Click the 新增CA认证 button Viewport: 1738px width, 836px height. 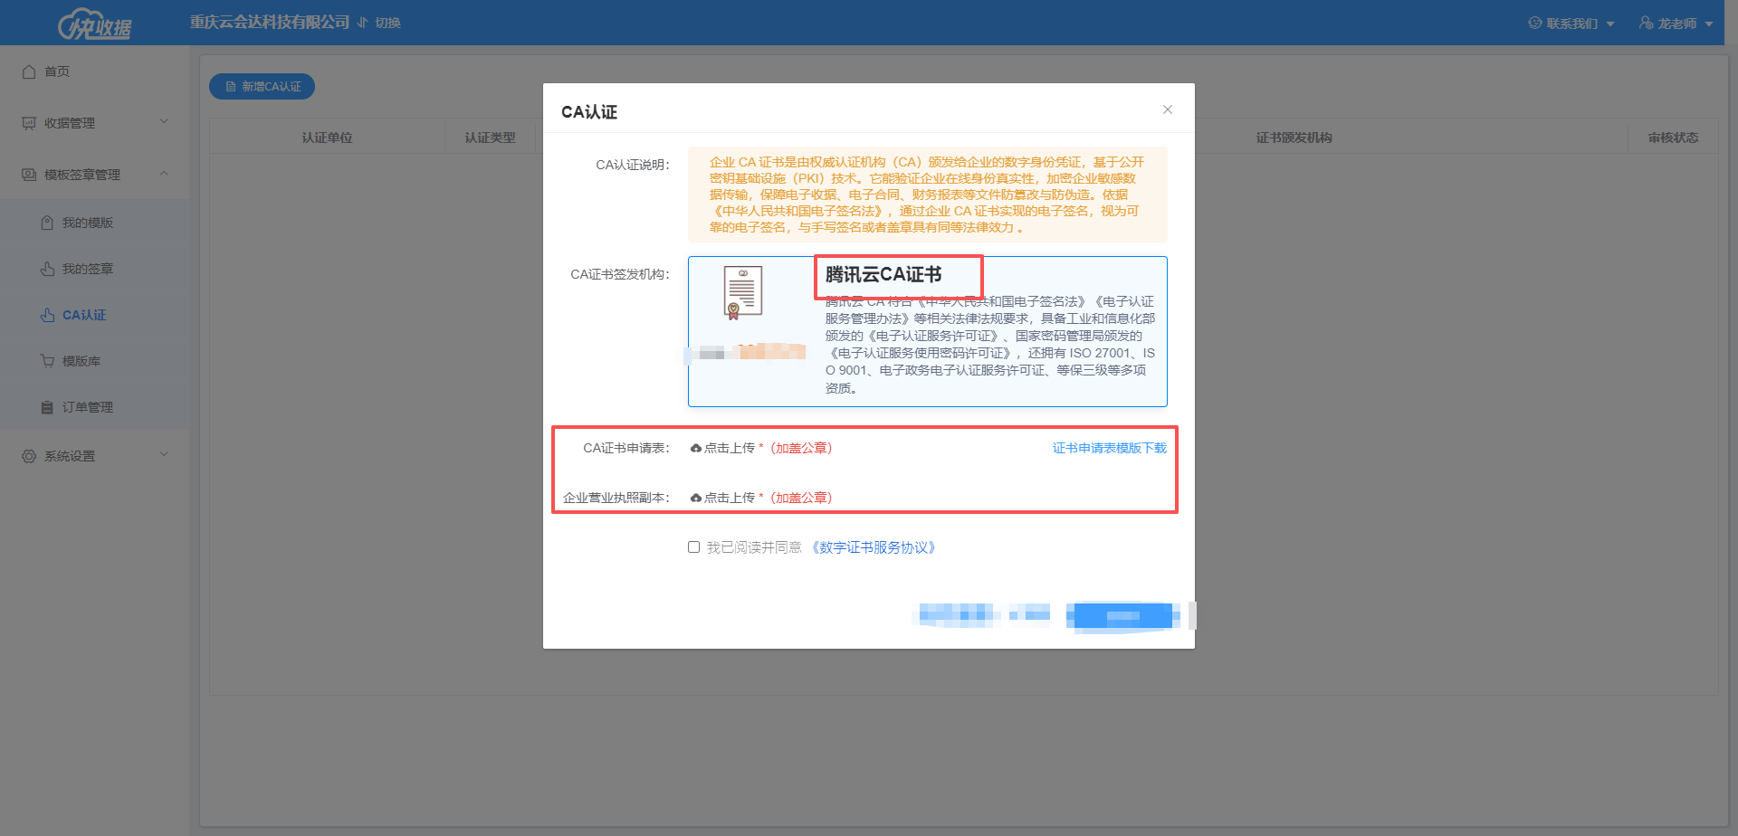[263, 86]
